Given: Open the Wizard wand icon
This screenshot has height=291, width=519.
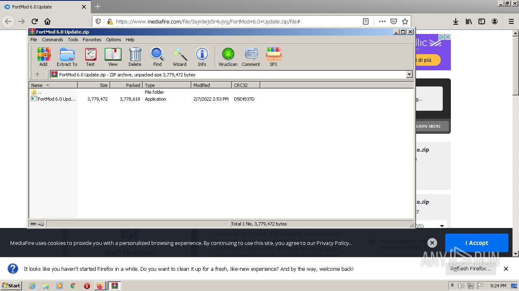Looking at the screenshot, I should [x=180, y=57].
